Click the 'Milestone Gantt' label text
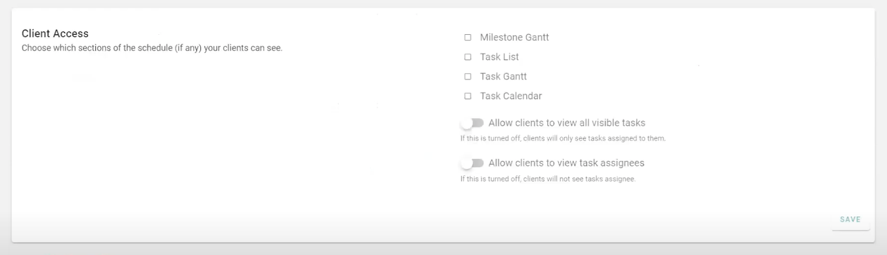Viewport: 887px width, 255px height. coord(514,38)
